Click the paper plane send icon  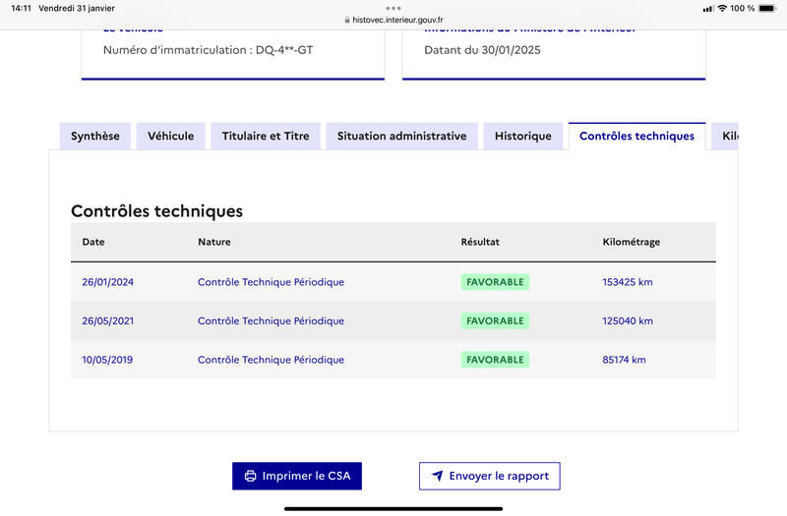pyautogui.click(x=437, y=476)
